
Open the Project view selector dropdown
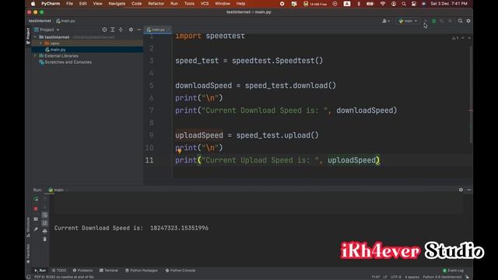coord(47,30)
